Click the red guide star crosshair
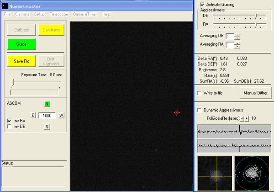 (177, 112)
